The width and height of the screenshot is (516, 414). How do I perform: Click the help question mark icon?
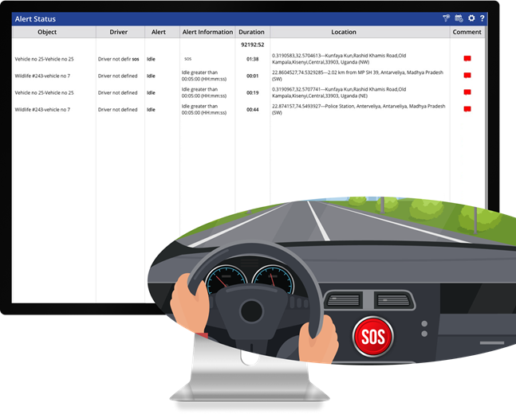pyautogui.click(x=483, y=18)
